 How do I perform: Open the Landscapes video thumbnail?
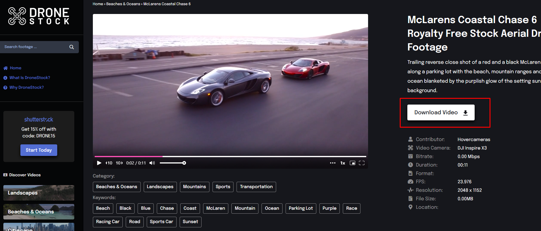tap(39, 193)
